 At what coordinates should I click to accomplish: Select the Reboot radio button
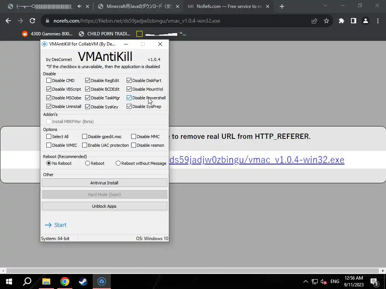(87, 163)
